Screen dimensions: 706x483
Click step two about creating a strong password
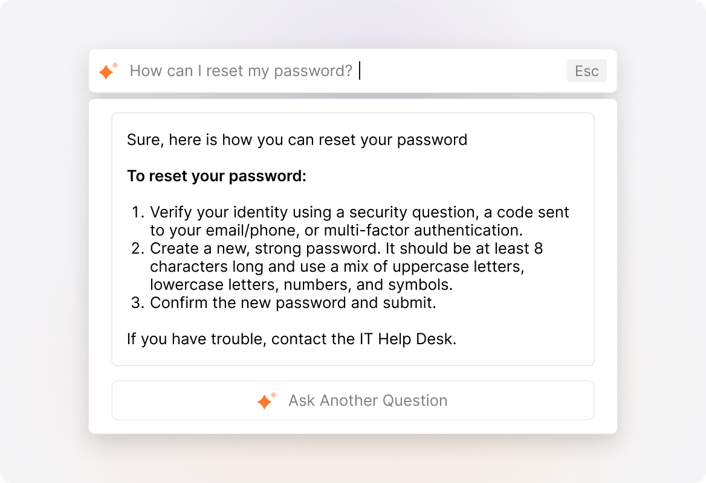pos(345,266)
